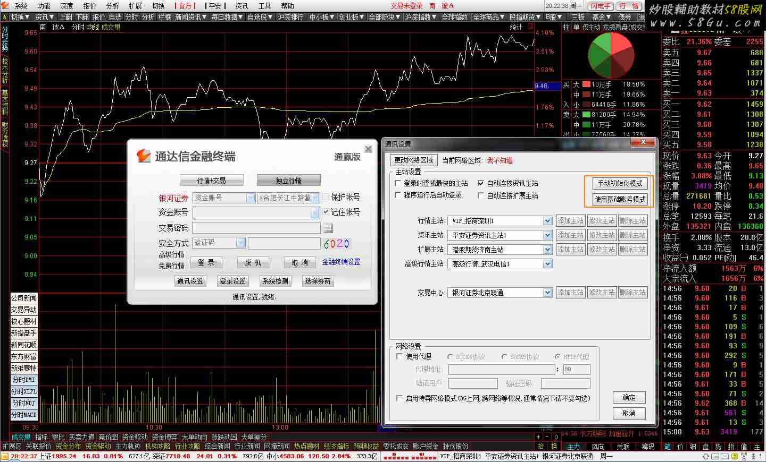Click the 势 trend icon at bottom right
This screenshot has height=462, width=766.
[718, 447]
